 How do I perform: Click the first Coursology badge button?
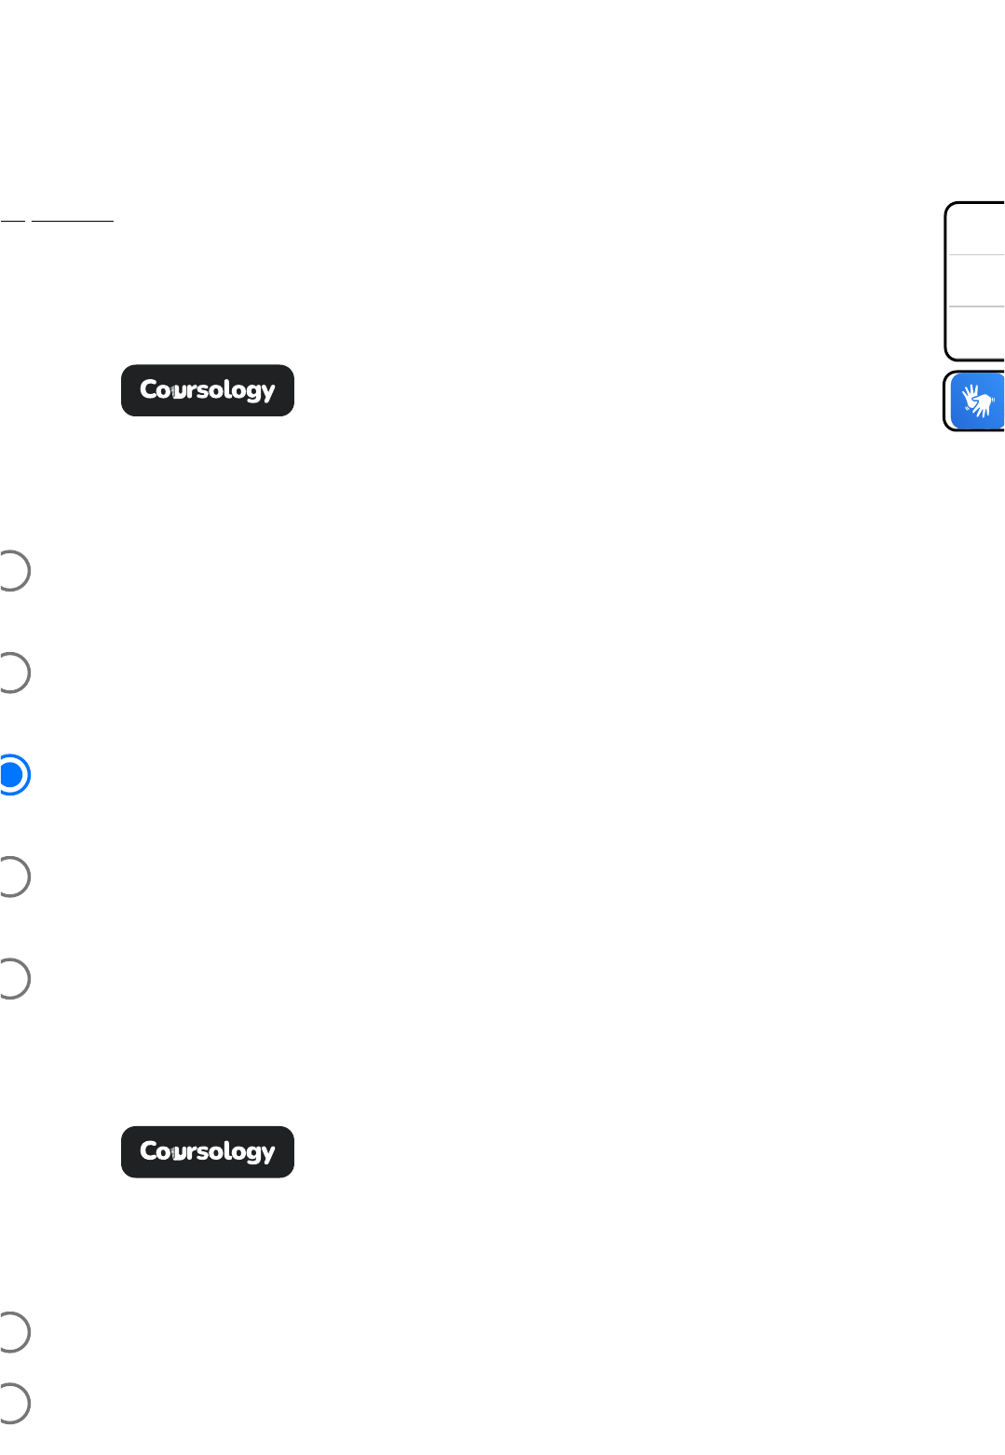(208, 390)
